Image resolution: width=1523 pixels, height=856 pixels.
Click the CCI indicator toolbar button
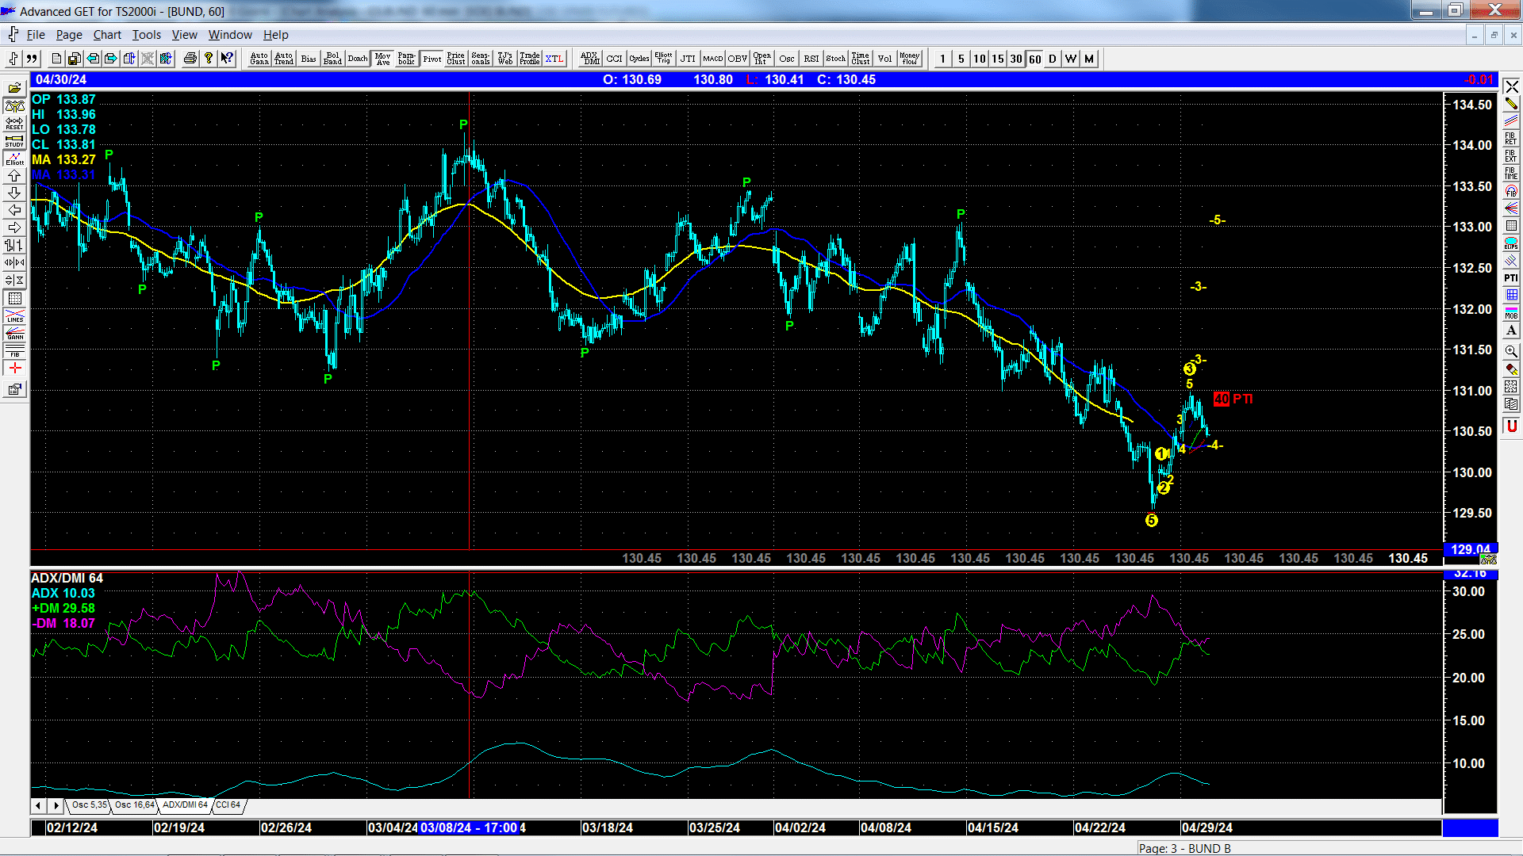click(615, 59)
